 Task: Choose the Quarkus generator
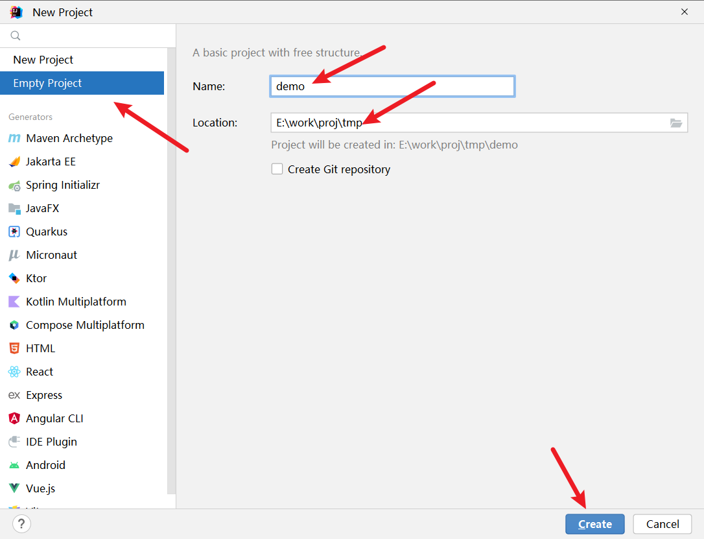pyautogui.click(x=82, y=232)
